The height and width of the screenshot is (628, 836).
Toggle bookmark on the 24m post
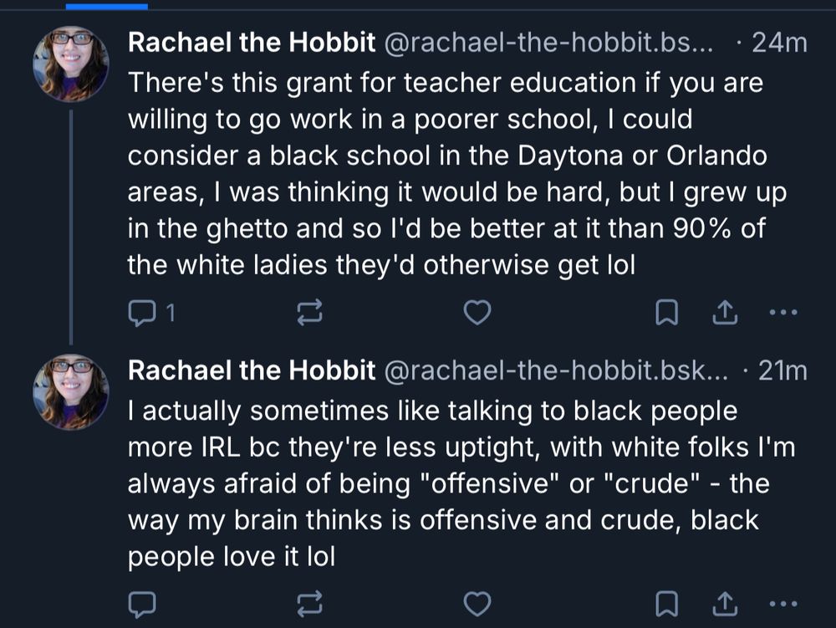tap(666, 314)
